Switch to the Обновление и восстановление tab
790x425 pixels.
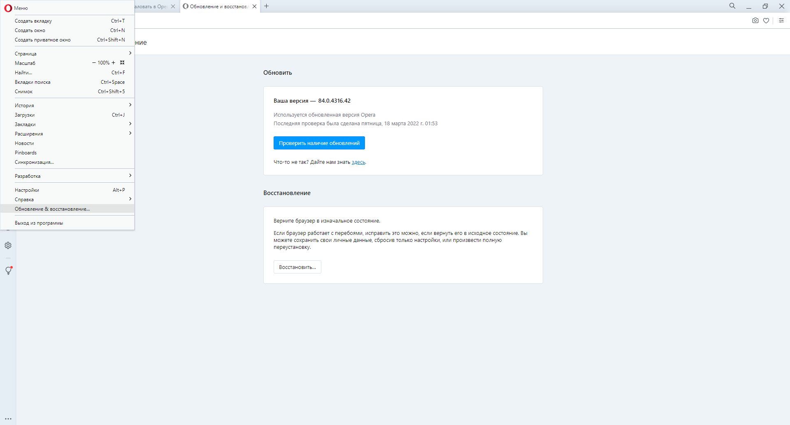click(x=220, y=6)
